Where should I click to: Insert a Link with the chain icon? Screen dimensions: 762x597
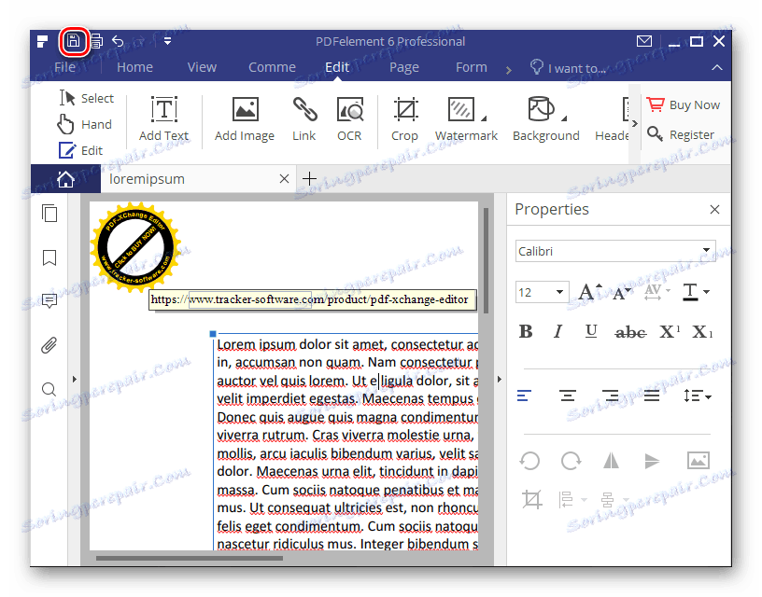(x=304, y=118)
